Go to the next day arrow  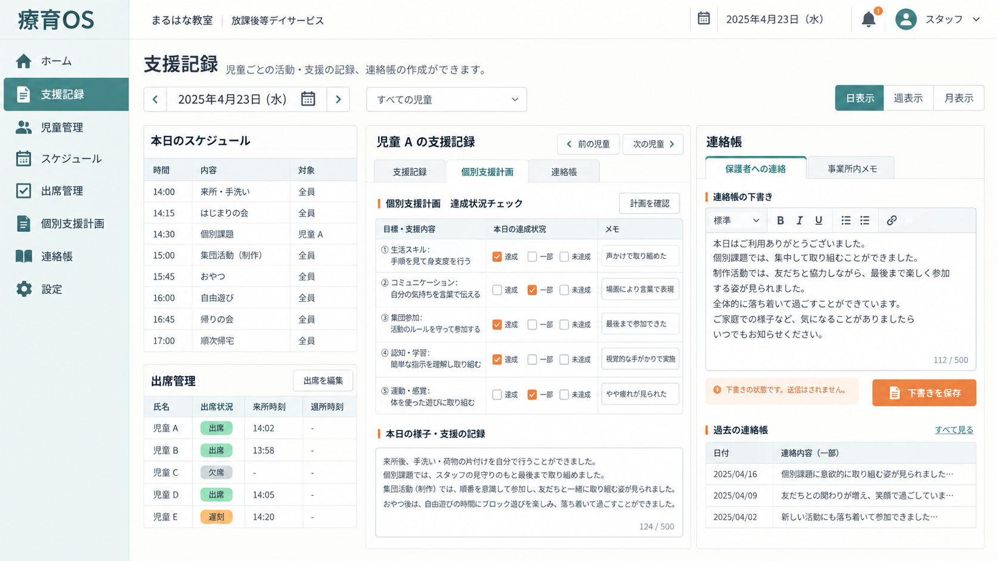338,99
